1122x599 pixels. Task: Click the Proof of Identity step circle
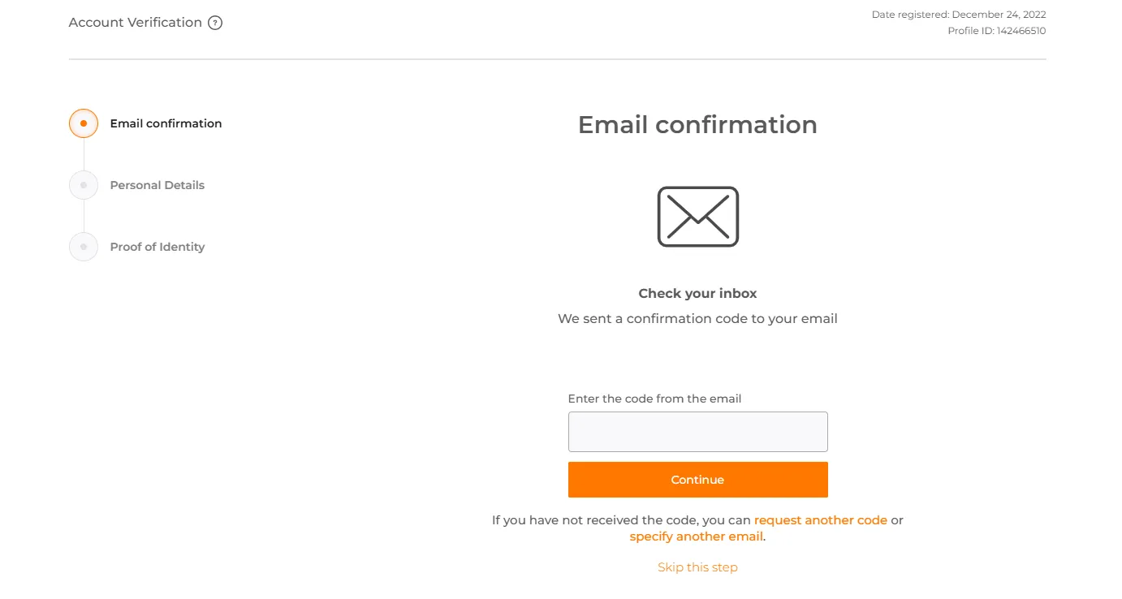[84, 247]
